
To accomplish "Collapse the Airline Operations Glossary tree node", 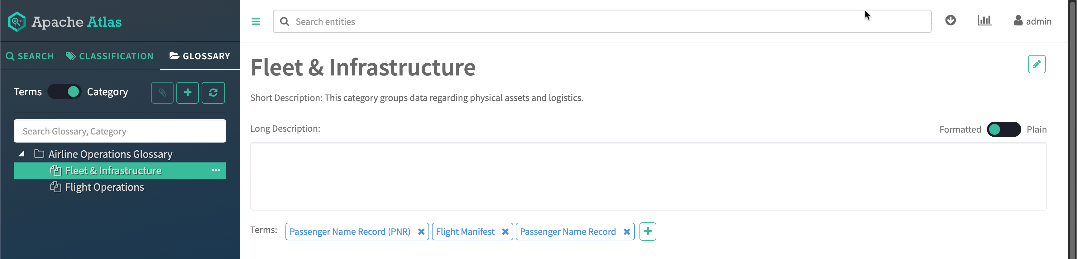I will 21,154.
